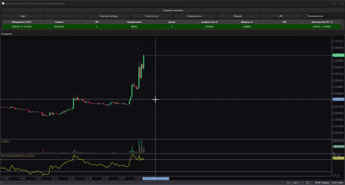Screen dimensions: 345x185
Task: Click the 12:25 time axis label
Action: coord(72,179)
